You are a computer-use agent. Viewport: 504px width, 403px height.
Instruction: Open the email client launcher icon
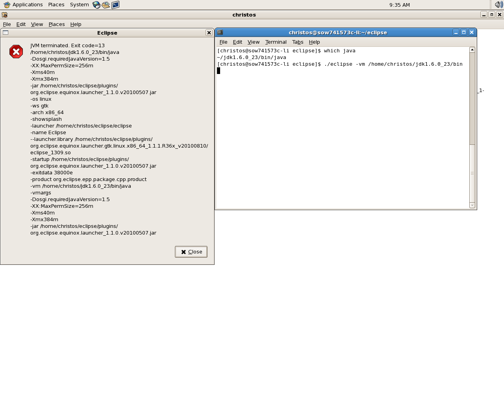click(x=106, y=5)
